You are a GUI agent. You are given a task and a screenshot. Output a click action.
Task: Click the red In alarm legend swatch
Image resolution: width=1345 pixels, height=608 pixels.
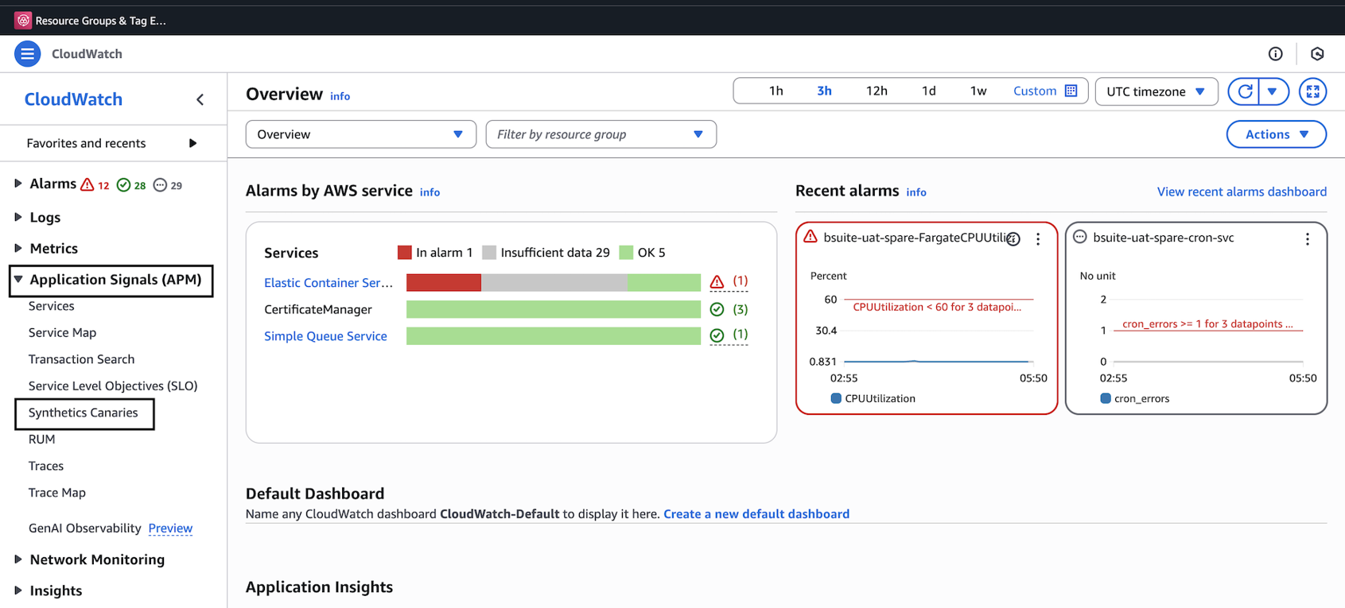404,253
